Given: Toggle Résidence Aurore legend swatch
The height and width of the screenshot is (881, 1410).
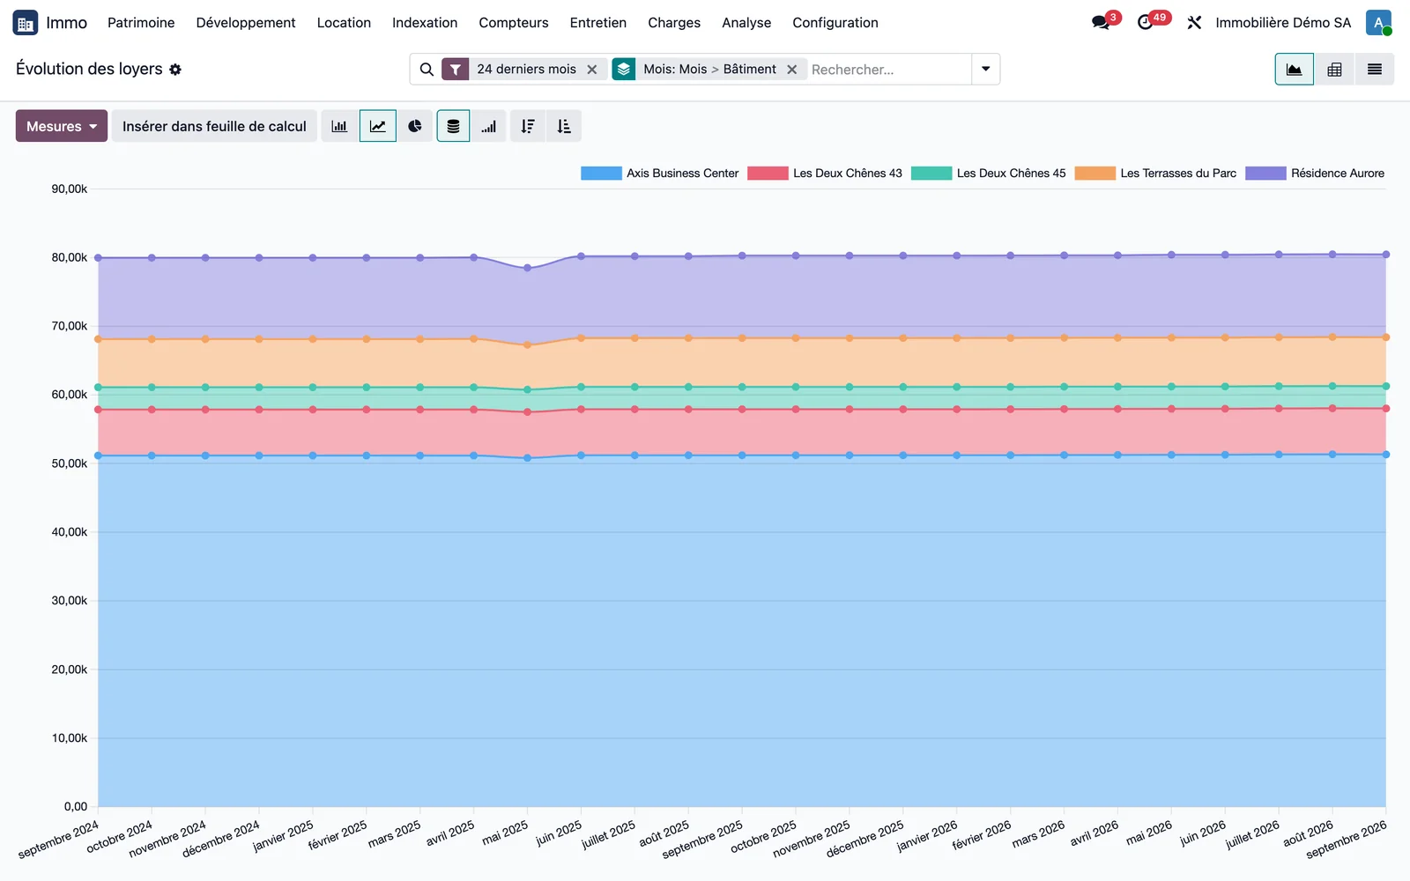Looking at the screenshot, I should point(1265,174).
